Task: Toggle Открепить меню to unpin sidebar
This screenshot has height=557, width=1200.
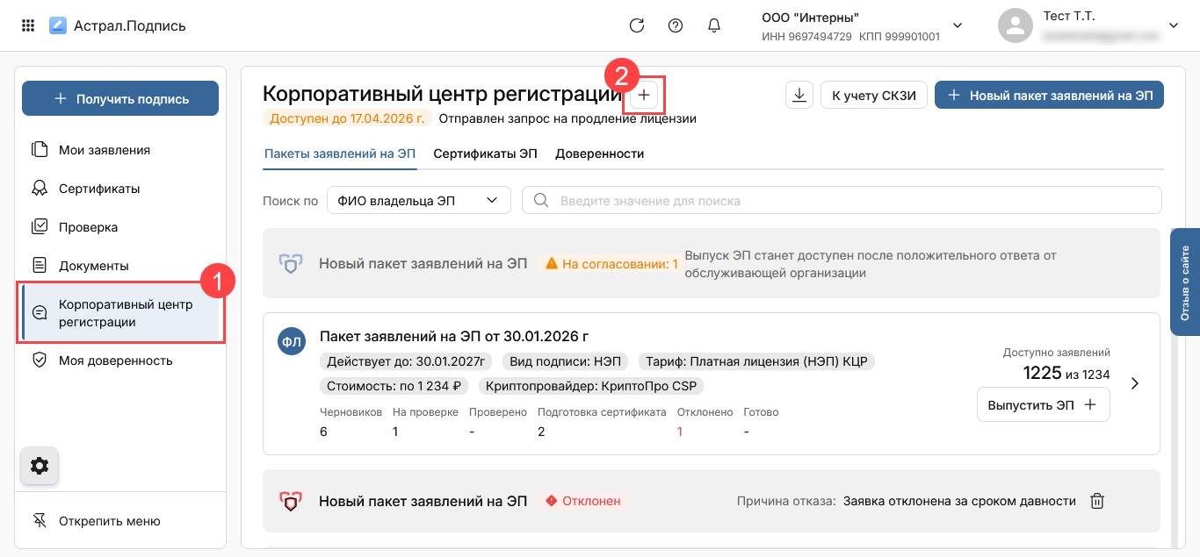Action: coord(109,521)
